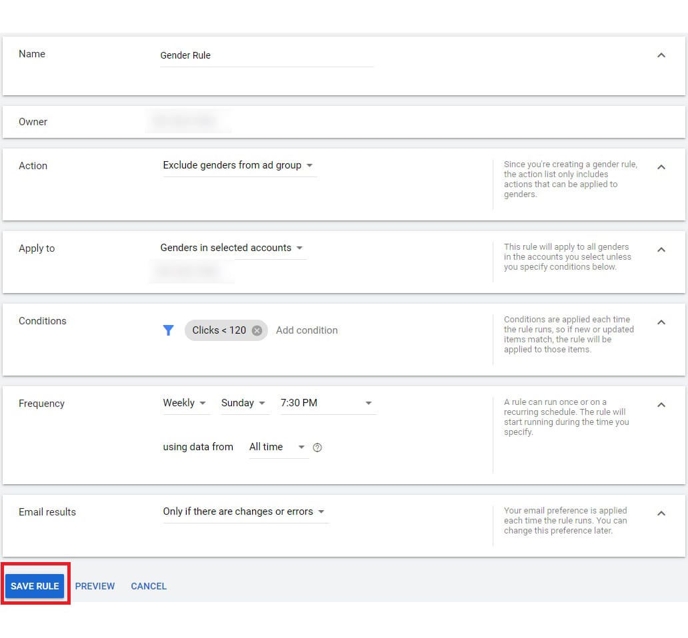Image resolution: width=688 pixels, height=638 pixels.
Task: Collapse the Frequency section chevron
Action: point(661,405)
